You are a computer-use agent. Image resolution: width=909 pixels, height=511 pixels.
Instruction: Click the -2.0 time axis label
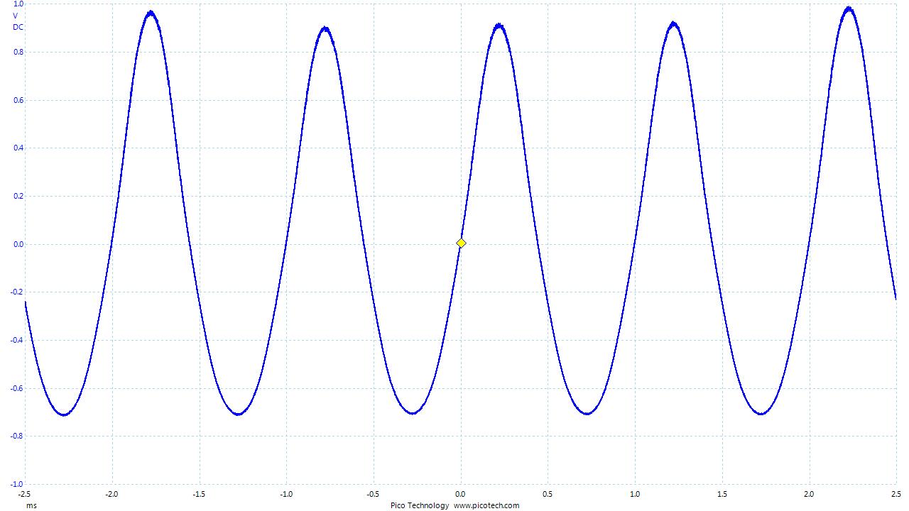[x=111, y=494]
